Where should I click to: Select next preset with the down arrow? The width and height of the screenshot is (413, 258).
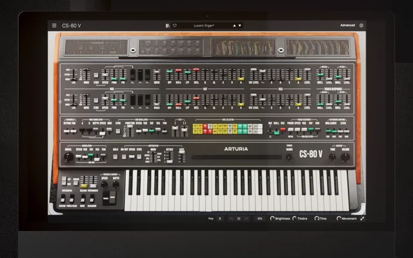point(239,26)
